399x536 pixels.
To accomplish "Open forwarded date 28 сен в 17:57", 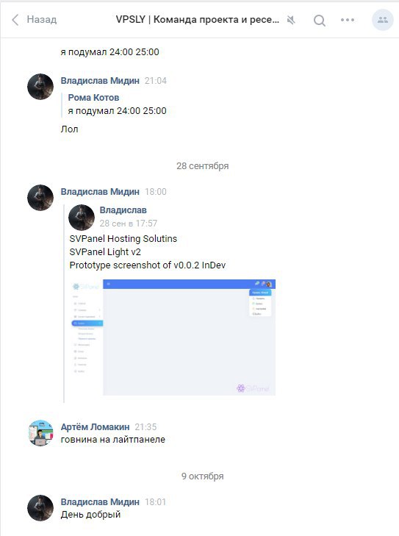I will point(129,224).
